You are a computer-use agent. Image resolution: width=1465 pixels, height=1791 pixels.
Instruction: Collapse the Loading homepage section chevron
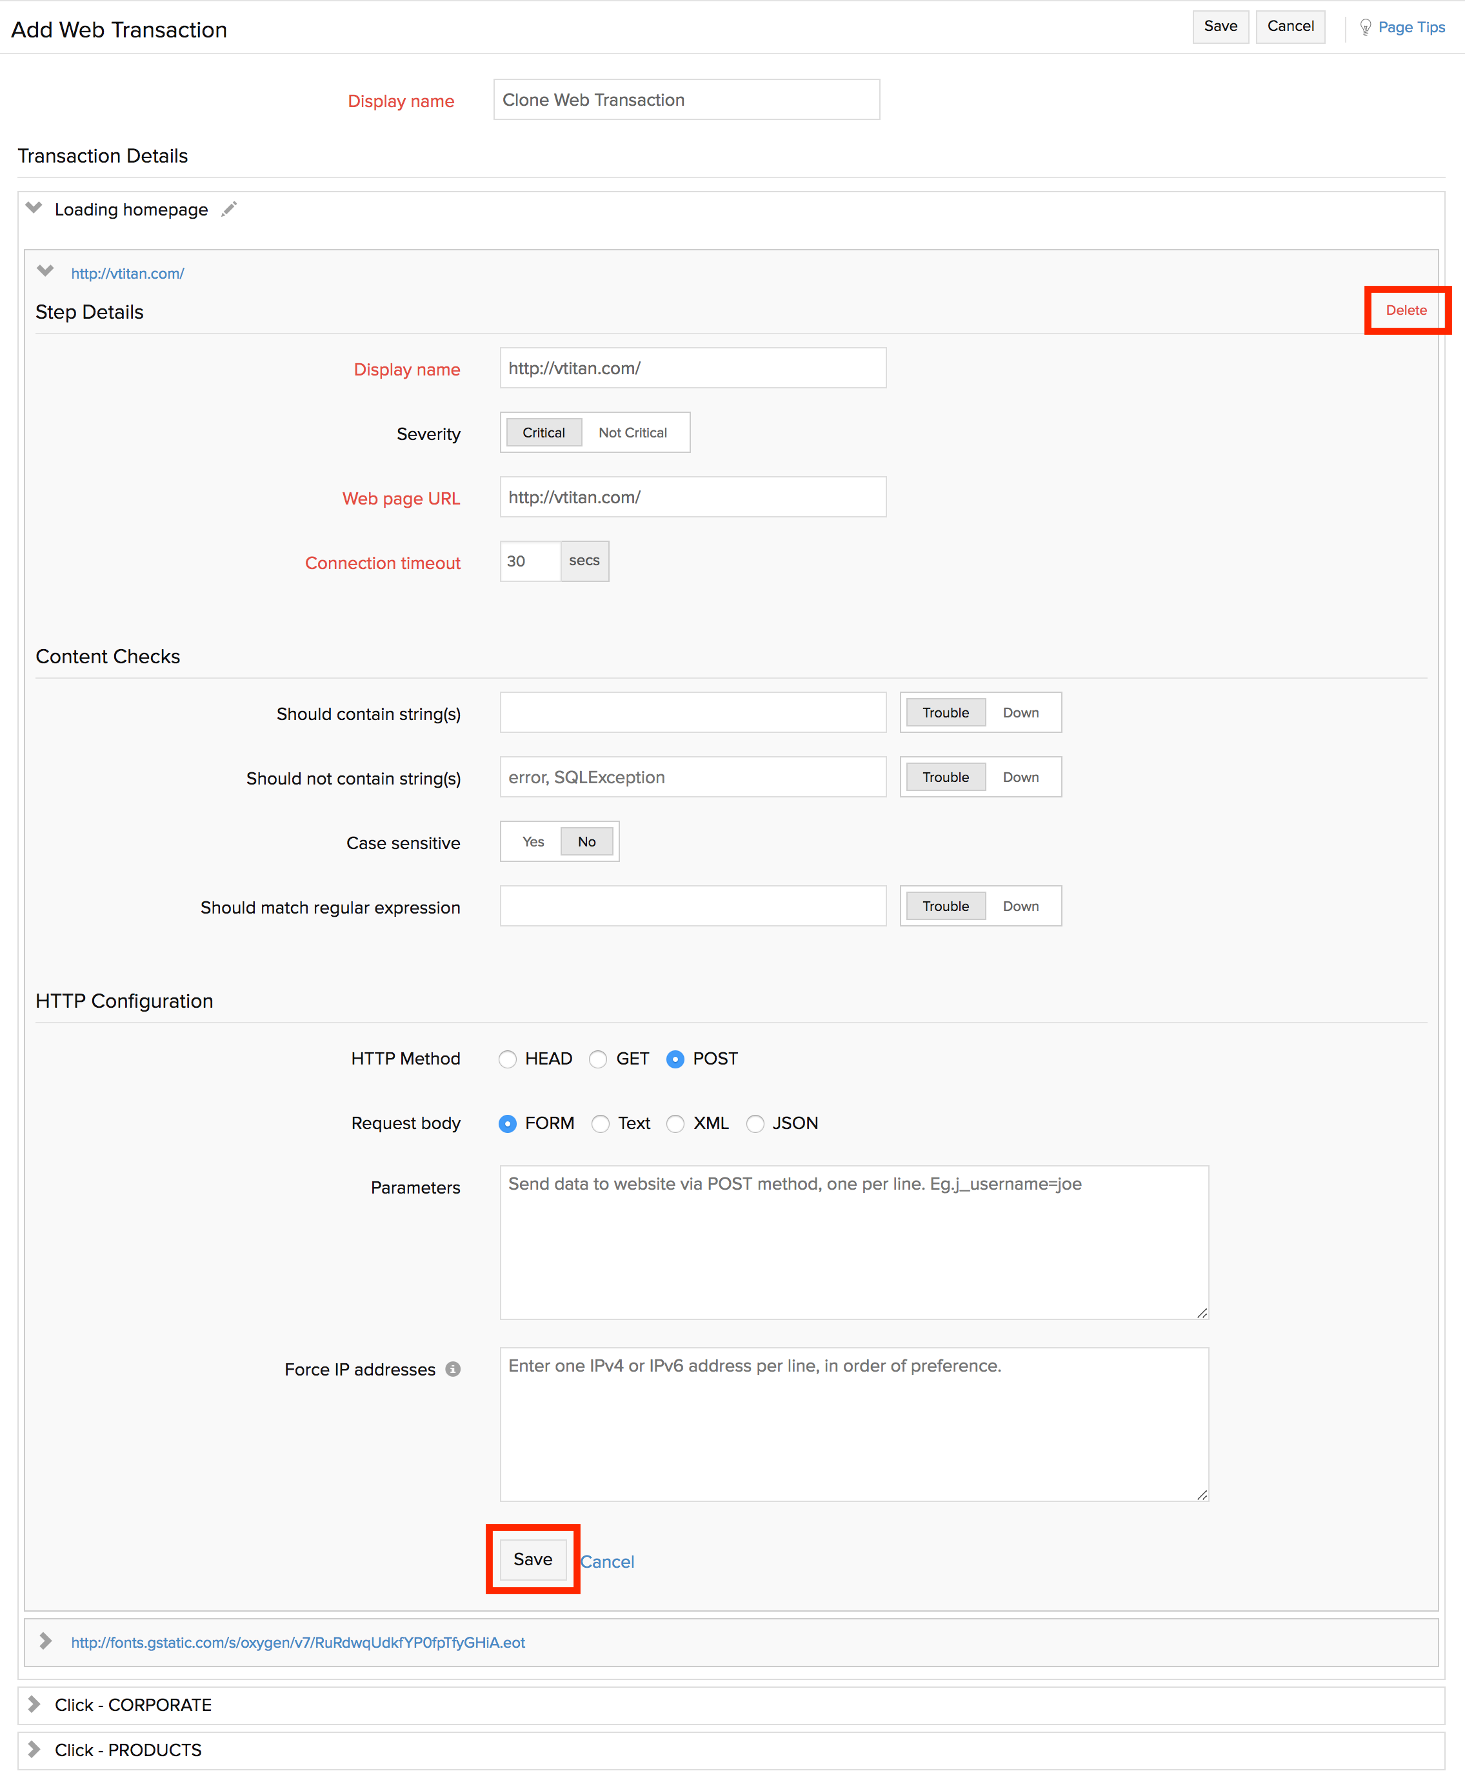point(34,208)
